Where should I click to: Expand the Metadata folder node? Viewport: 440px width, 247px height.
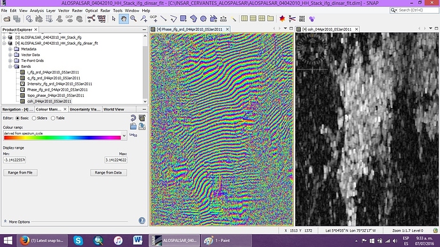(x=10, y=49)
